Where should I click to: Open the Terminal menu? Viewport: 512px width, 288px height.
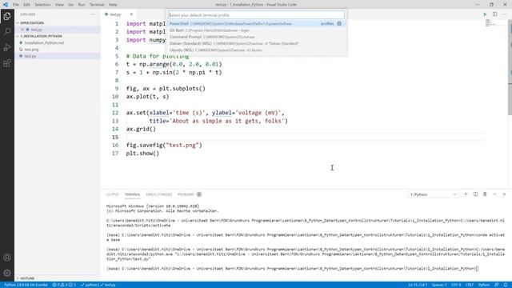tap(97, 5)
